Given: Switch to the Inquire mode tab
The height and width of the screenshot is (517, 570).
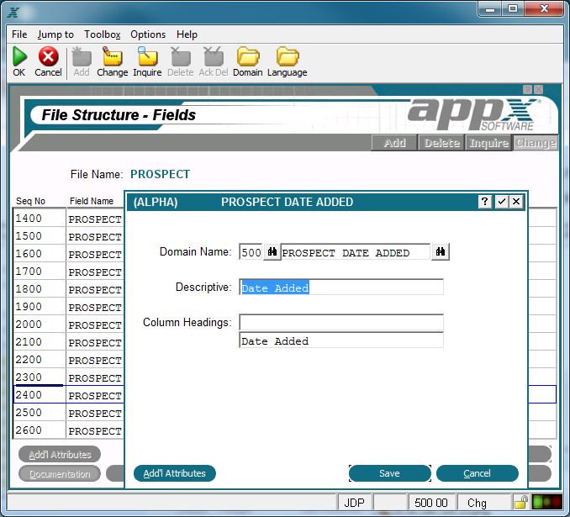Looking at the screenshot, I should click(489, 143).
